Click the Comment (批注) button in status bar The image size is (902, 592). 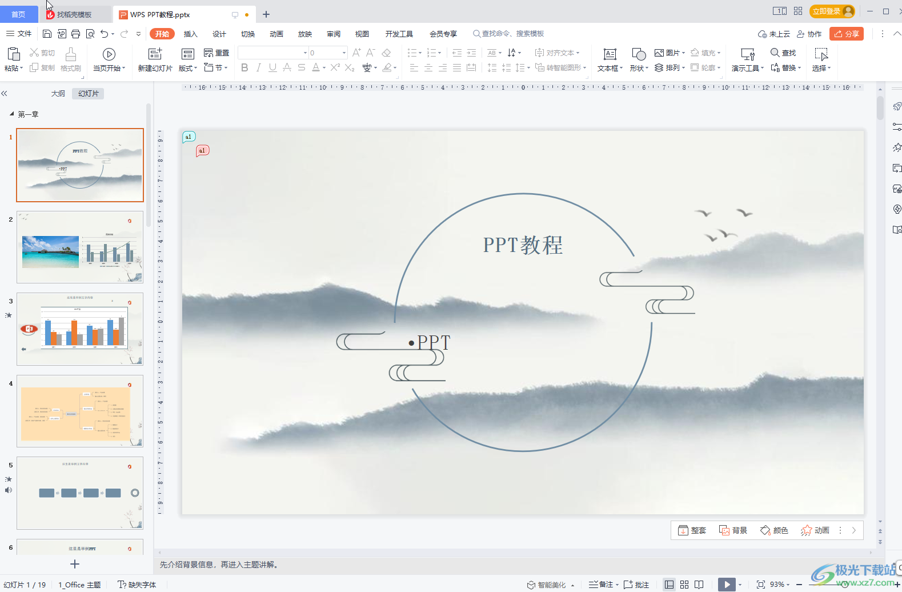[636, 585]
